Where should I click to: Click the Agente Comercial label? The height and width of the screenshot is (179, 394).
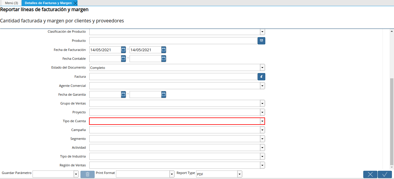[x=72, y=86]
